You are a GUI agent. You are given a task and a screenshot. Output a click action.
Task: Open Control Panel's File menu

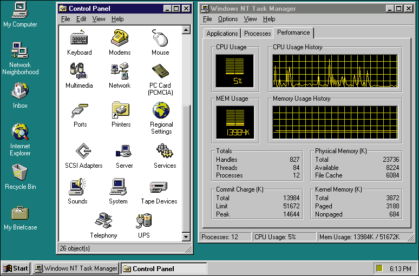pyautogui.click(x=66, y=19)
